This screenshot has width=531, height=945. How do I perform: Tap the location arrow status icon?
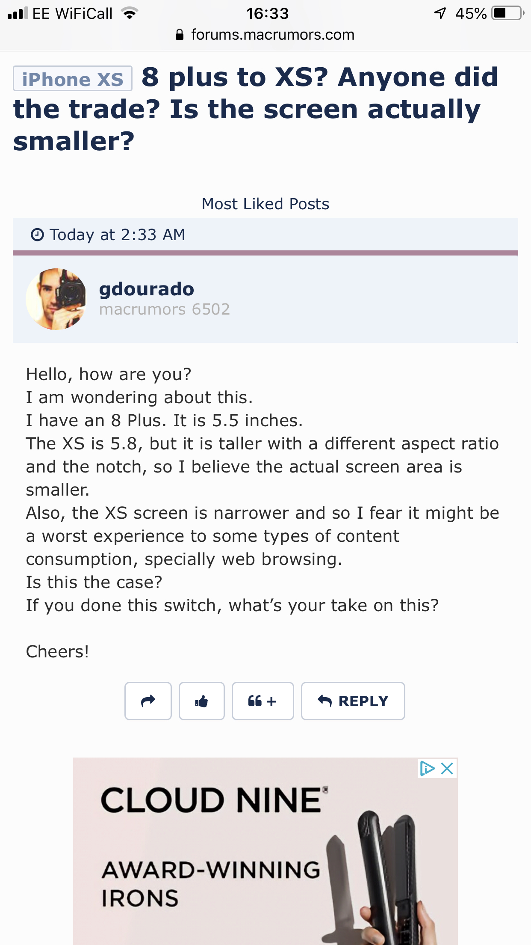[x=440, y=13]
